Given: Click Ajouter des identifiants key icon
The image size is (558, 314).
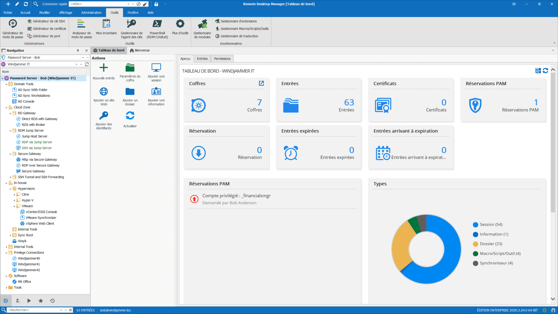Looking at the screenshot, I should pyautogui.click(x=104, y=115).
